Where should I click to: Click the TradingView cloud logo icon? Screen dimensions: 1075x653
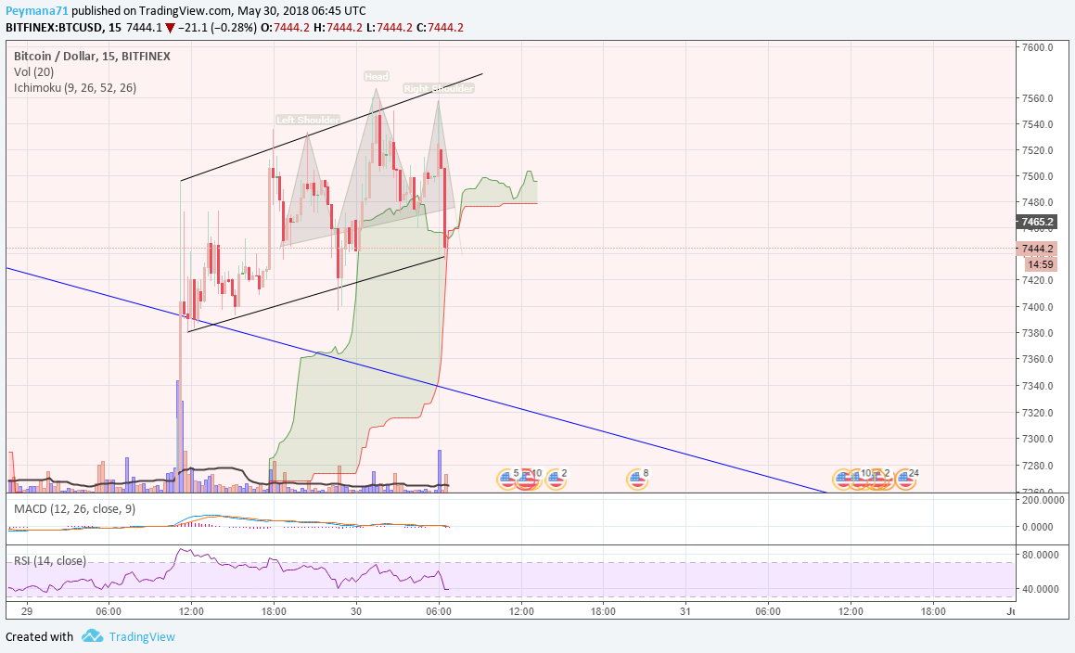coord(92,636)
